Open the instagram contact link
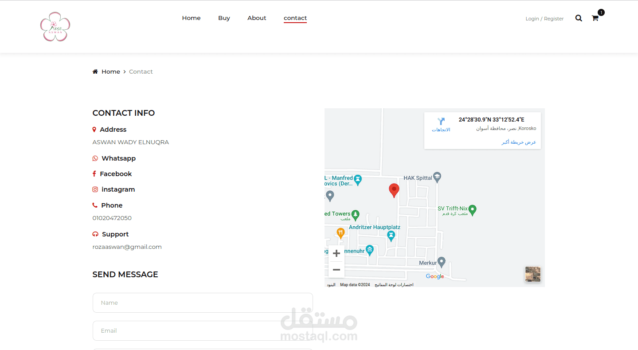The width and height of the screenshot is (638, 350). tap(118, 189)
